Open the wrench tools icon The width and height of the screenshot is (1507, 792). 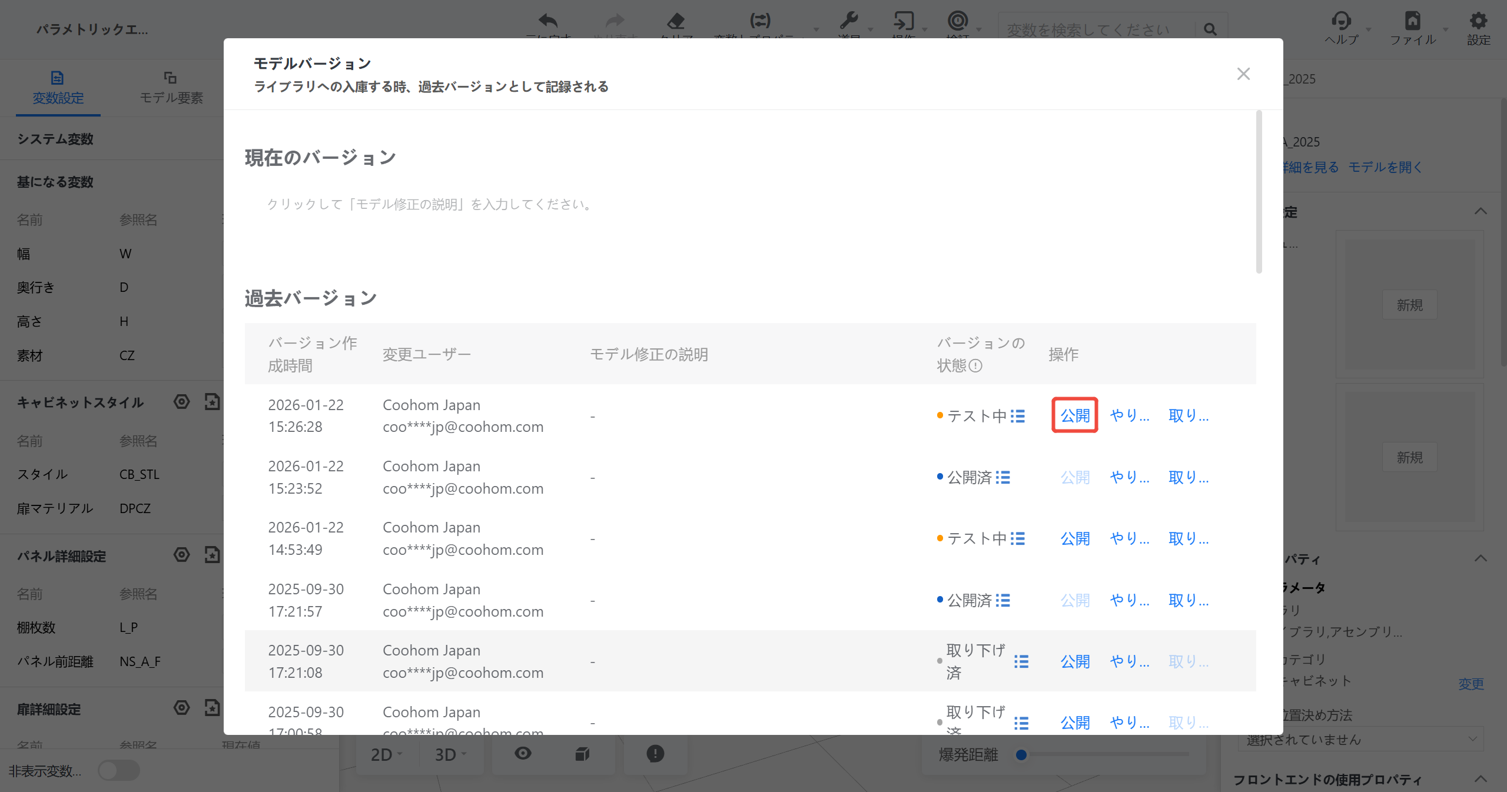click(849, 21)
